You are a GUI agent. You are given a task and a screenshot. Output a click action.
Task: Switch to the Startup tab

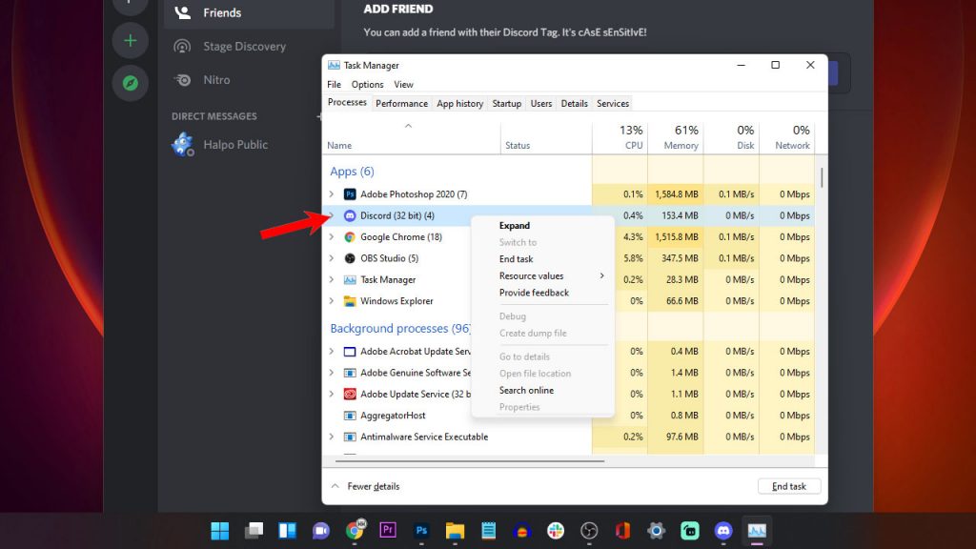(x=507, y=103)
